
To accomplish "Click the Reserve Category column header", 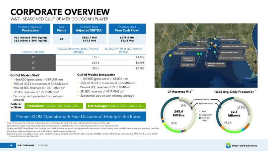I will coord(33,52).
